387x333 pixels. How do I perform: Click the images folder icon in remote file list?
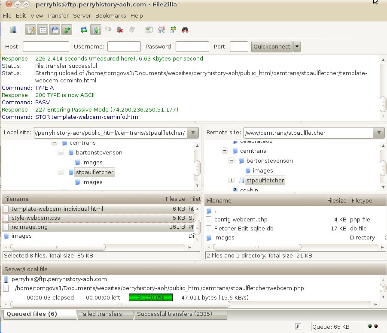209,238
